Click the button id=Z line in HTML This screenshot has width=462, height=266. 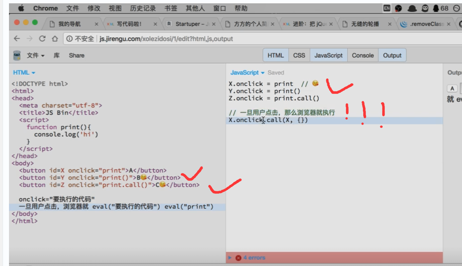109,185
